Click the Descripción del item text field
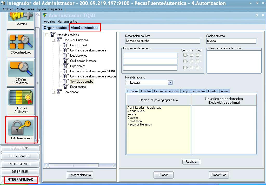Image resolution: width=266 pixels, height=185 pixels. 162,41
